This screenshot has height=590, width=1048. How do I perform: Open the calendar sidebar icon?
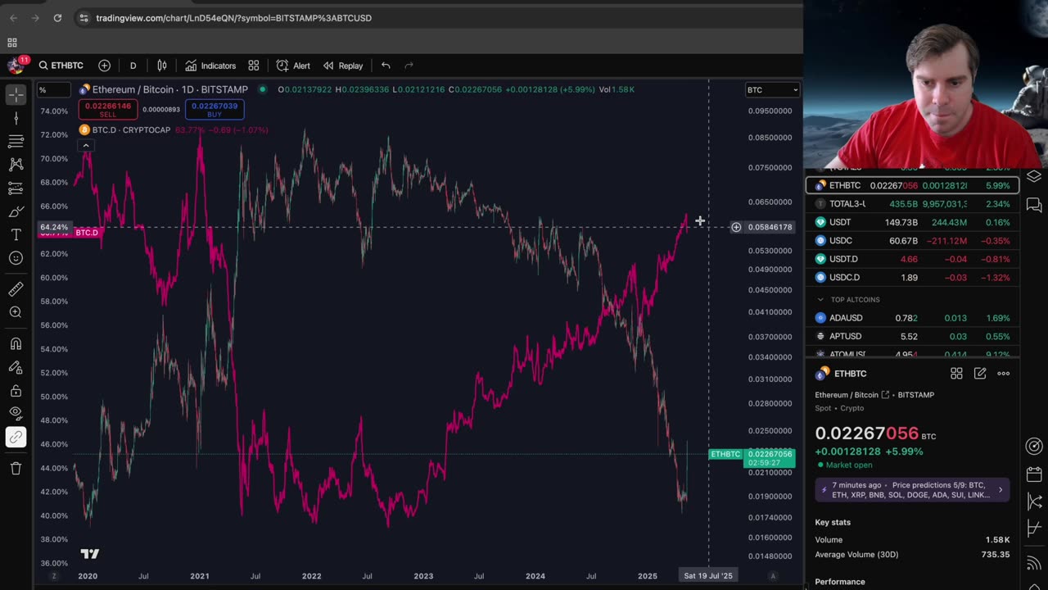coord(1034,474)
